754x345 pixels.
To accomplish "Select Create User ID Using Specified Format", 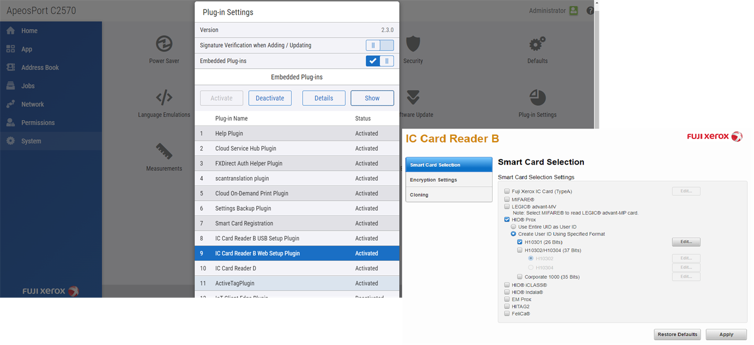I will [x=514, y=234].
